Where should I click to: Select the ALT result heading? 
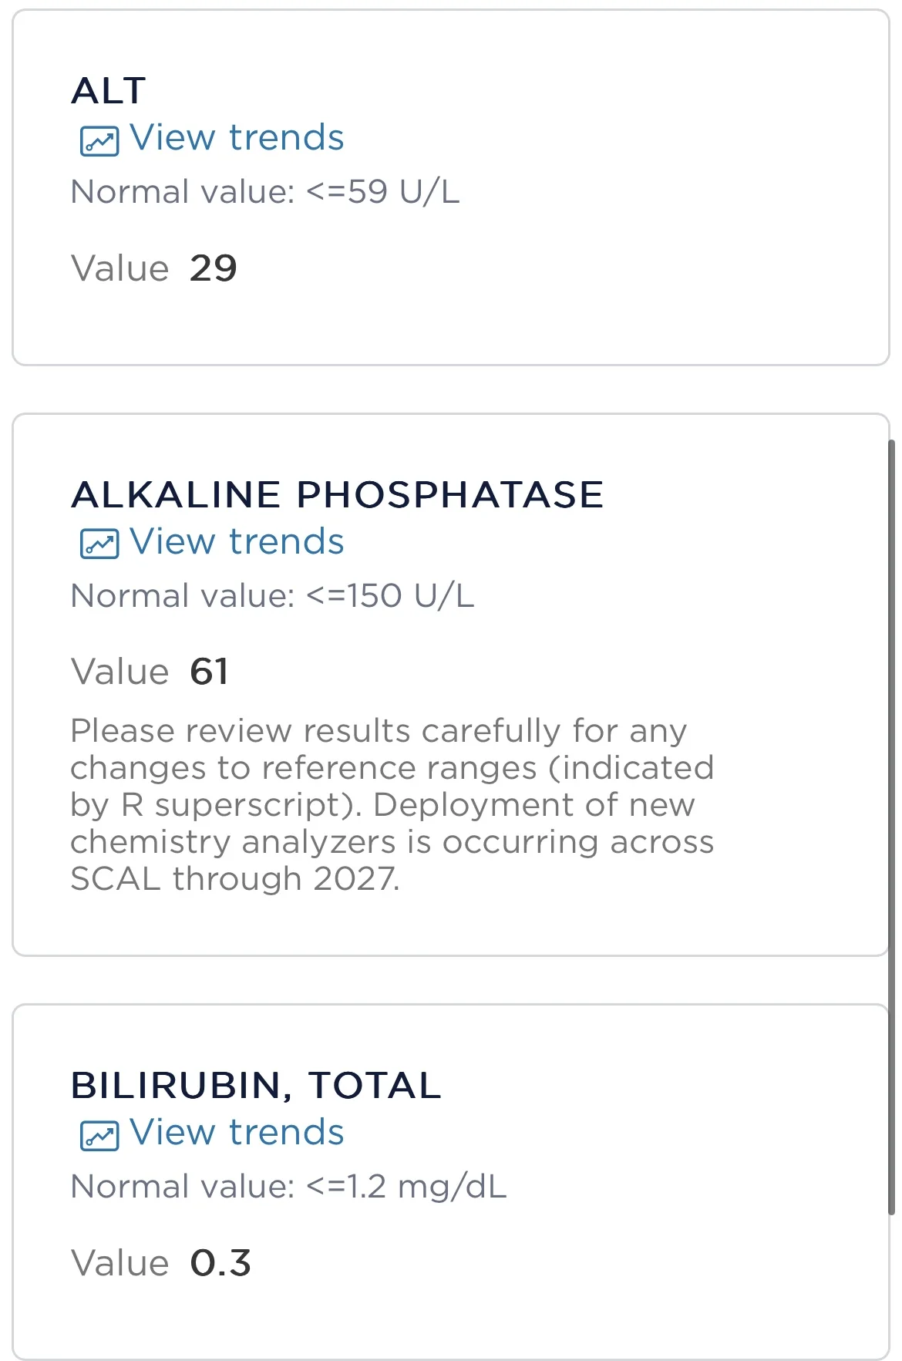click(109, 91)
